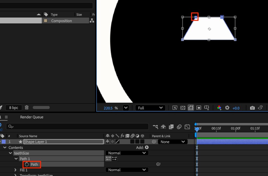Switch to the Render Queue tab
Image resolution: width=268 pixels, height=176 pixels.
click(32, 117)
